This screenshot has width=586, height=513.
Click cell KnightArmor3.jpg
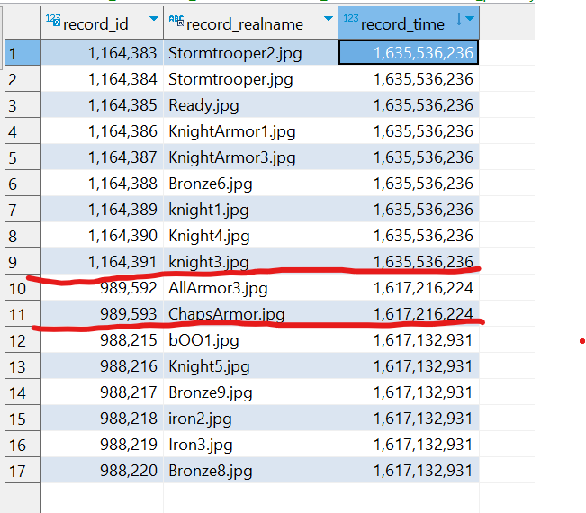click(x=250, y=157)
